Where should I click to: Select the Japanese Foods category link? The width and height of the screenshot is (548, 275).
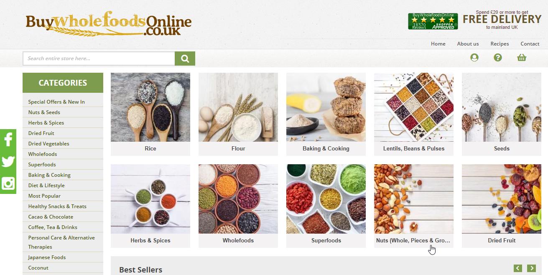(x=47, y=257)
